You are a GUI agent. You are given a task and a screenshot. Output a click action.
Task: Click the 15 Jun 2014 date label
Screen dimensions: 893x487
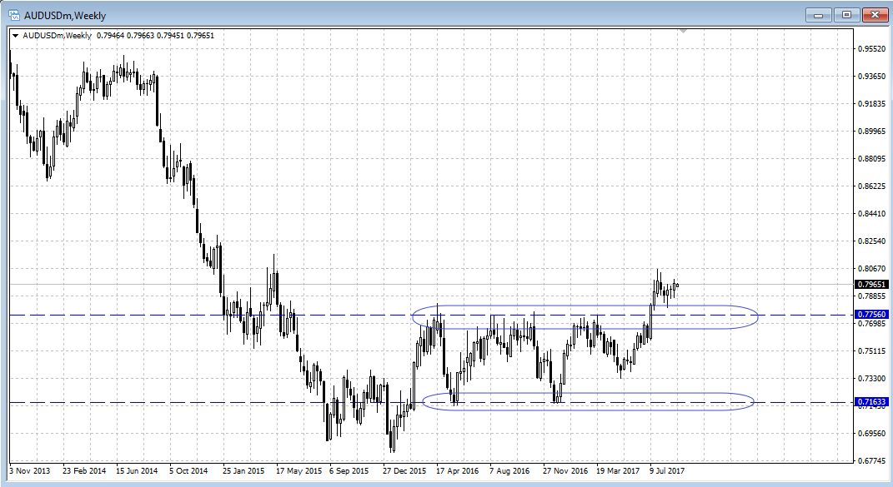[x=137, y=471]
